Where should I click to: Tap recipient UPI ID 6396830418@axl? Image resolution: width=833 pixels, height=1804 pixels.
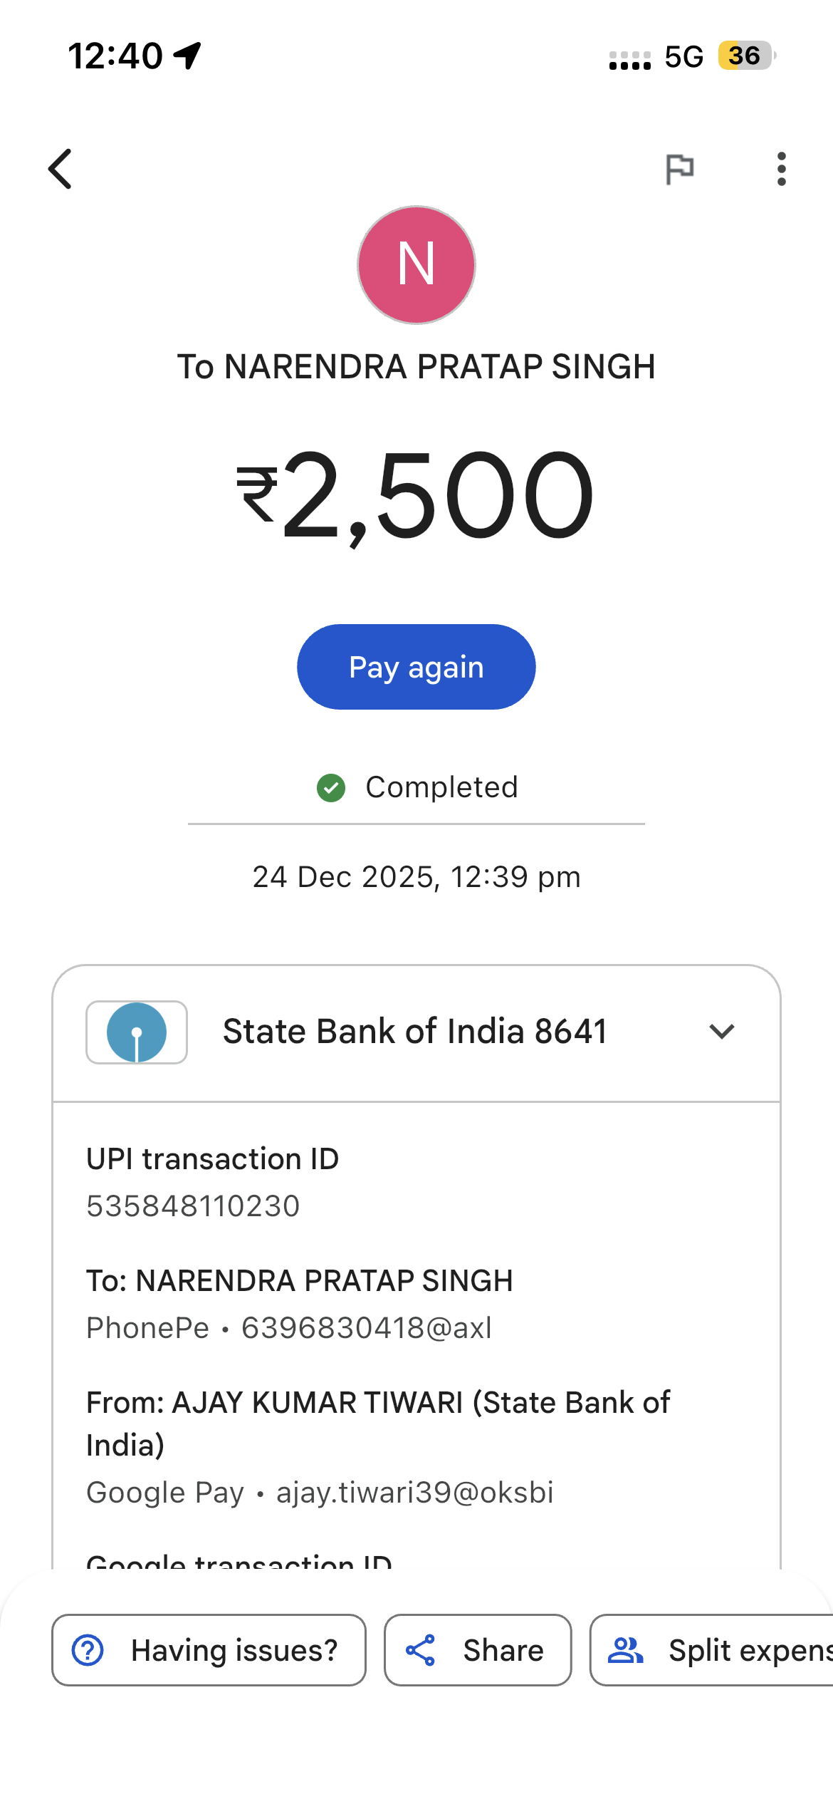coord(367,1328)
